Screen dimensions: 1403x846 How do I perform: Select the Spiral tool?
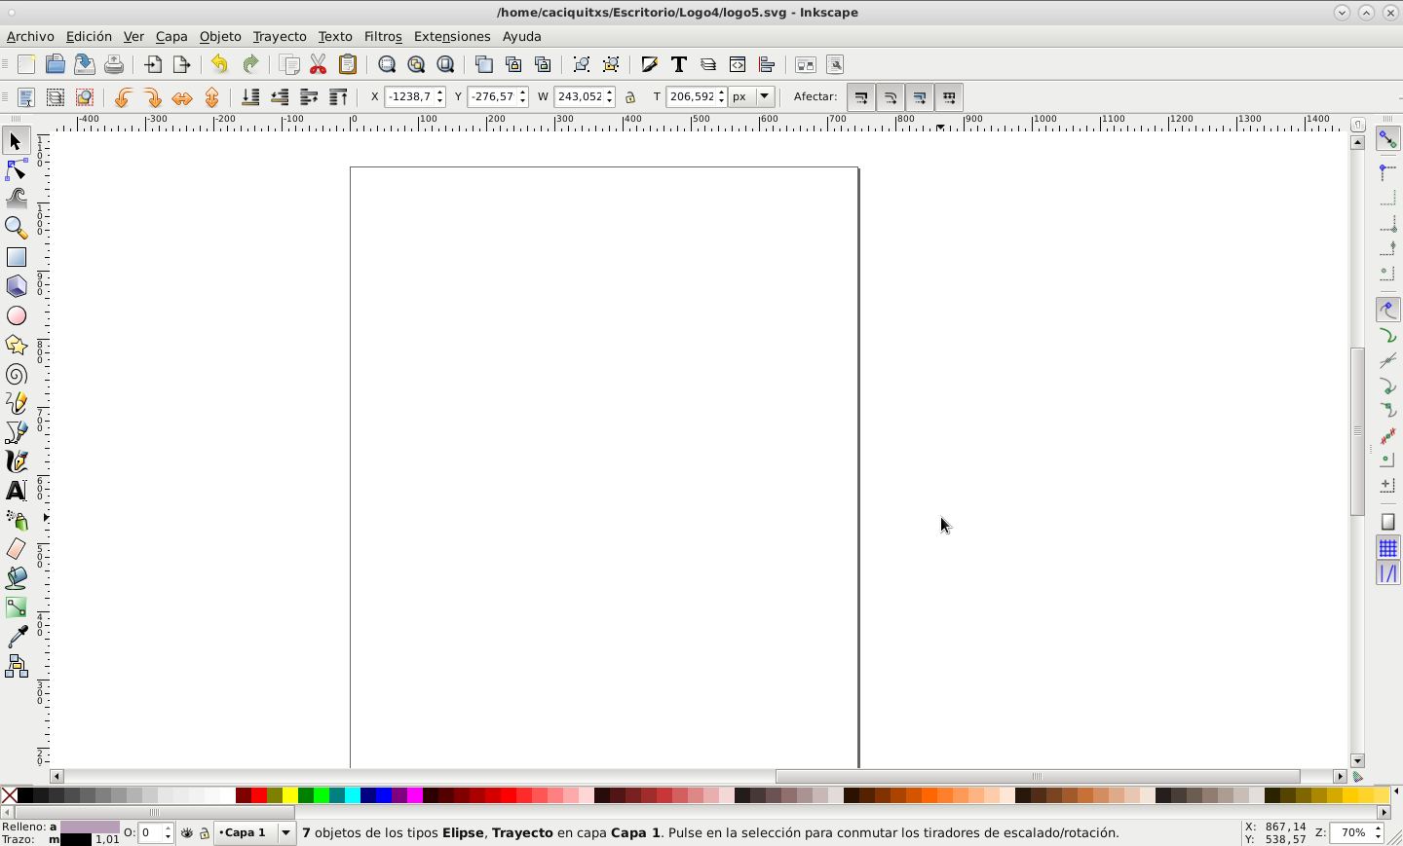[x=17, y=374]
